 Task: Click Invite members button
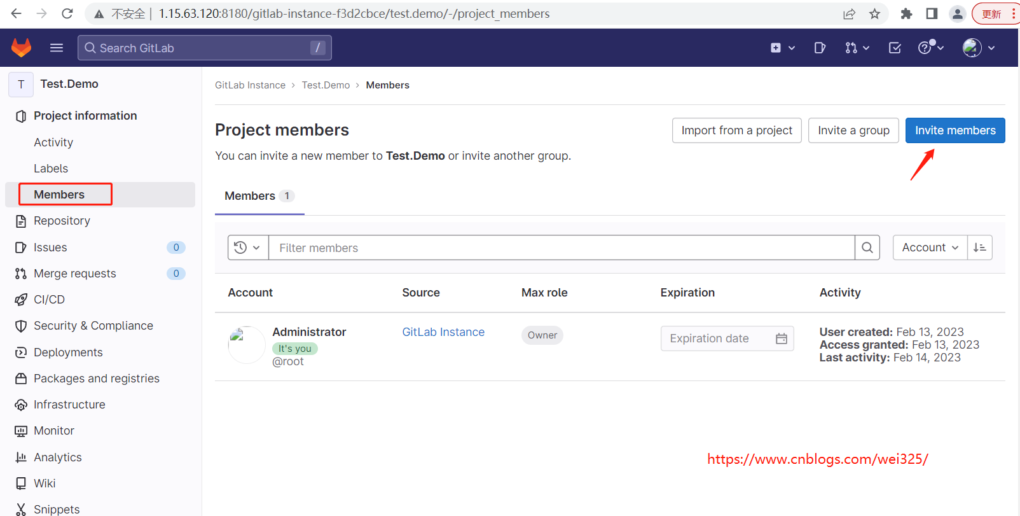pos(955,130)
